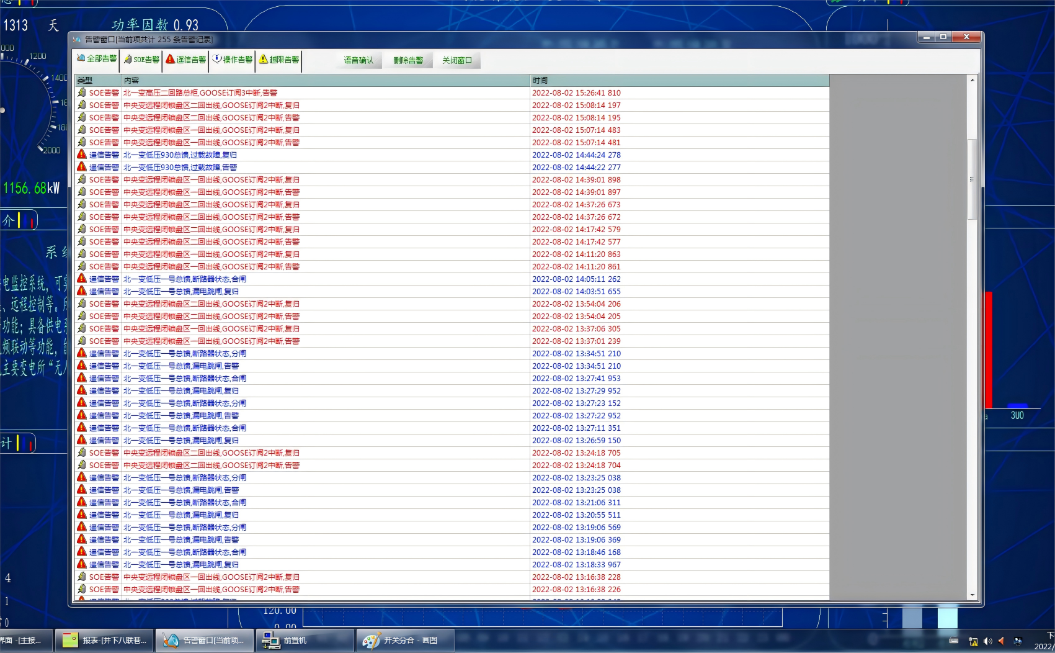1055x653 pixels.
Task: Click warning triangle of the 13:18:33 967 row
Action: [x=82, y=564]
